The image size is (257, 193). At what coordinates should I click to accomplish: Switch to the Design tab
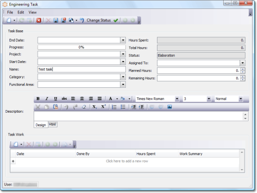[41, 125]
